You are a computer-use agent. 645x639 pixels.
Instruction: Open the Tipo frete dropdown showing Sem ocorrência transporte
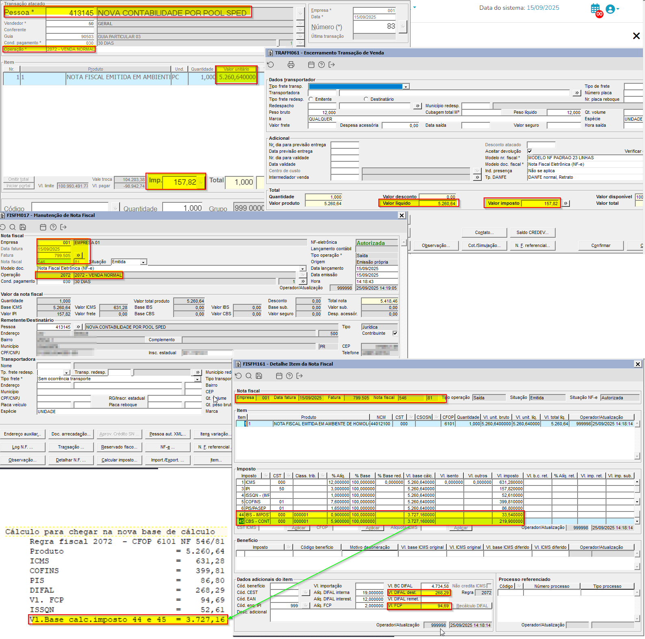pyautogui.click(x=198, y=379)
